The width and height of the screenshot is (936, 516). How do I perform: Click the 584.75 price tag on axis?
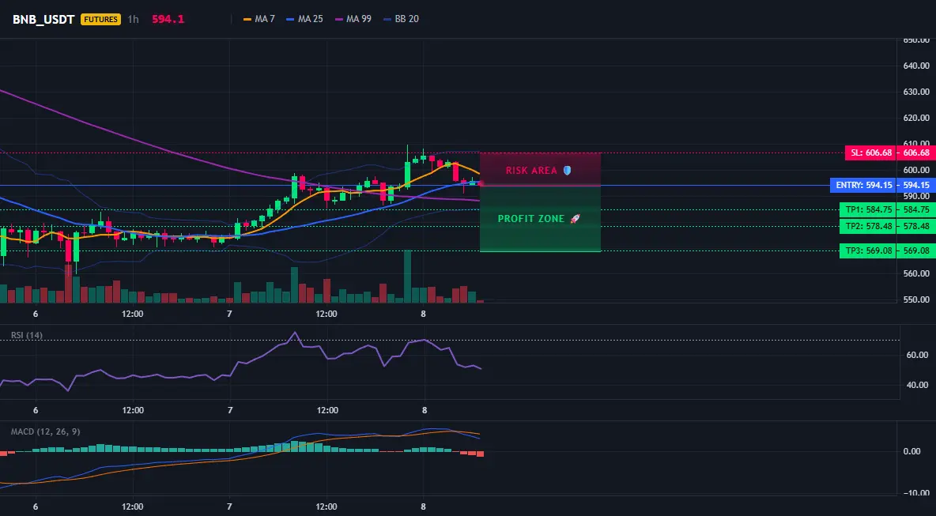(916, 209)
